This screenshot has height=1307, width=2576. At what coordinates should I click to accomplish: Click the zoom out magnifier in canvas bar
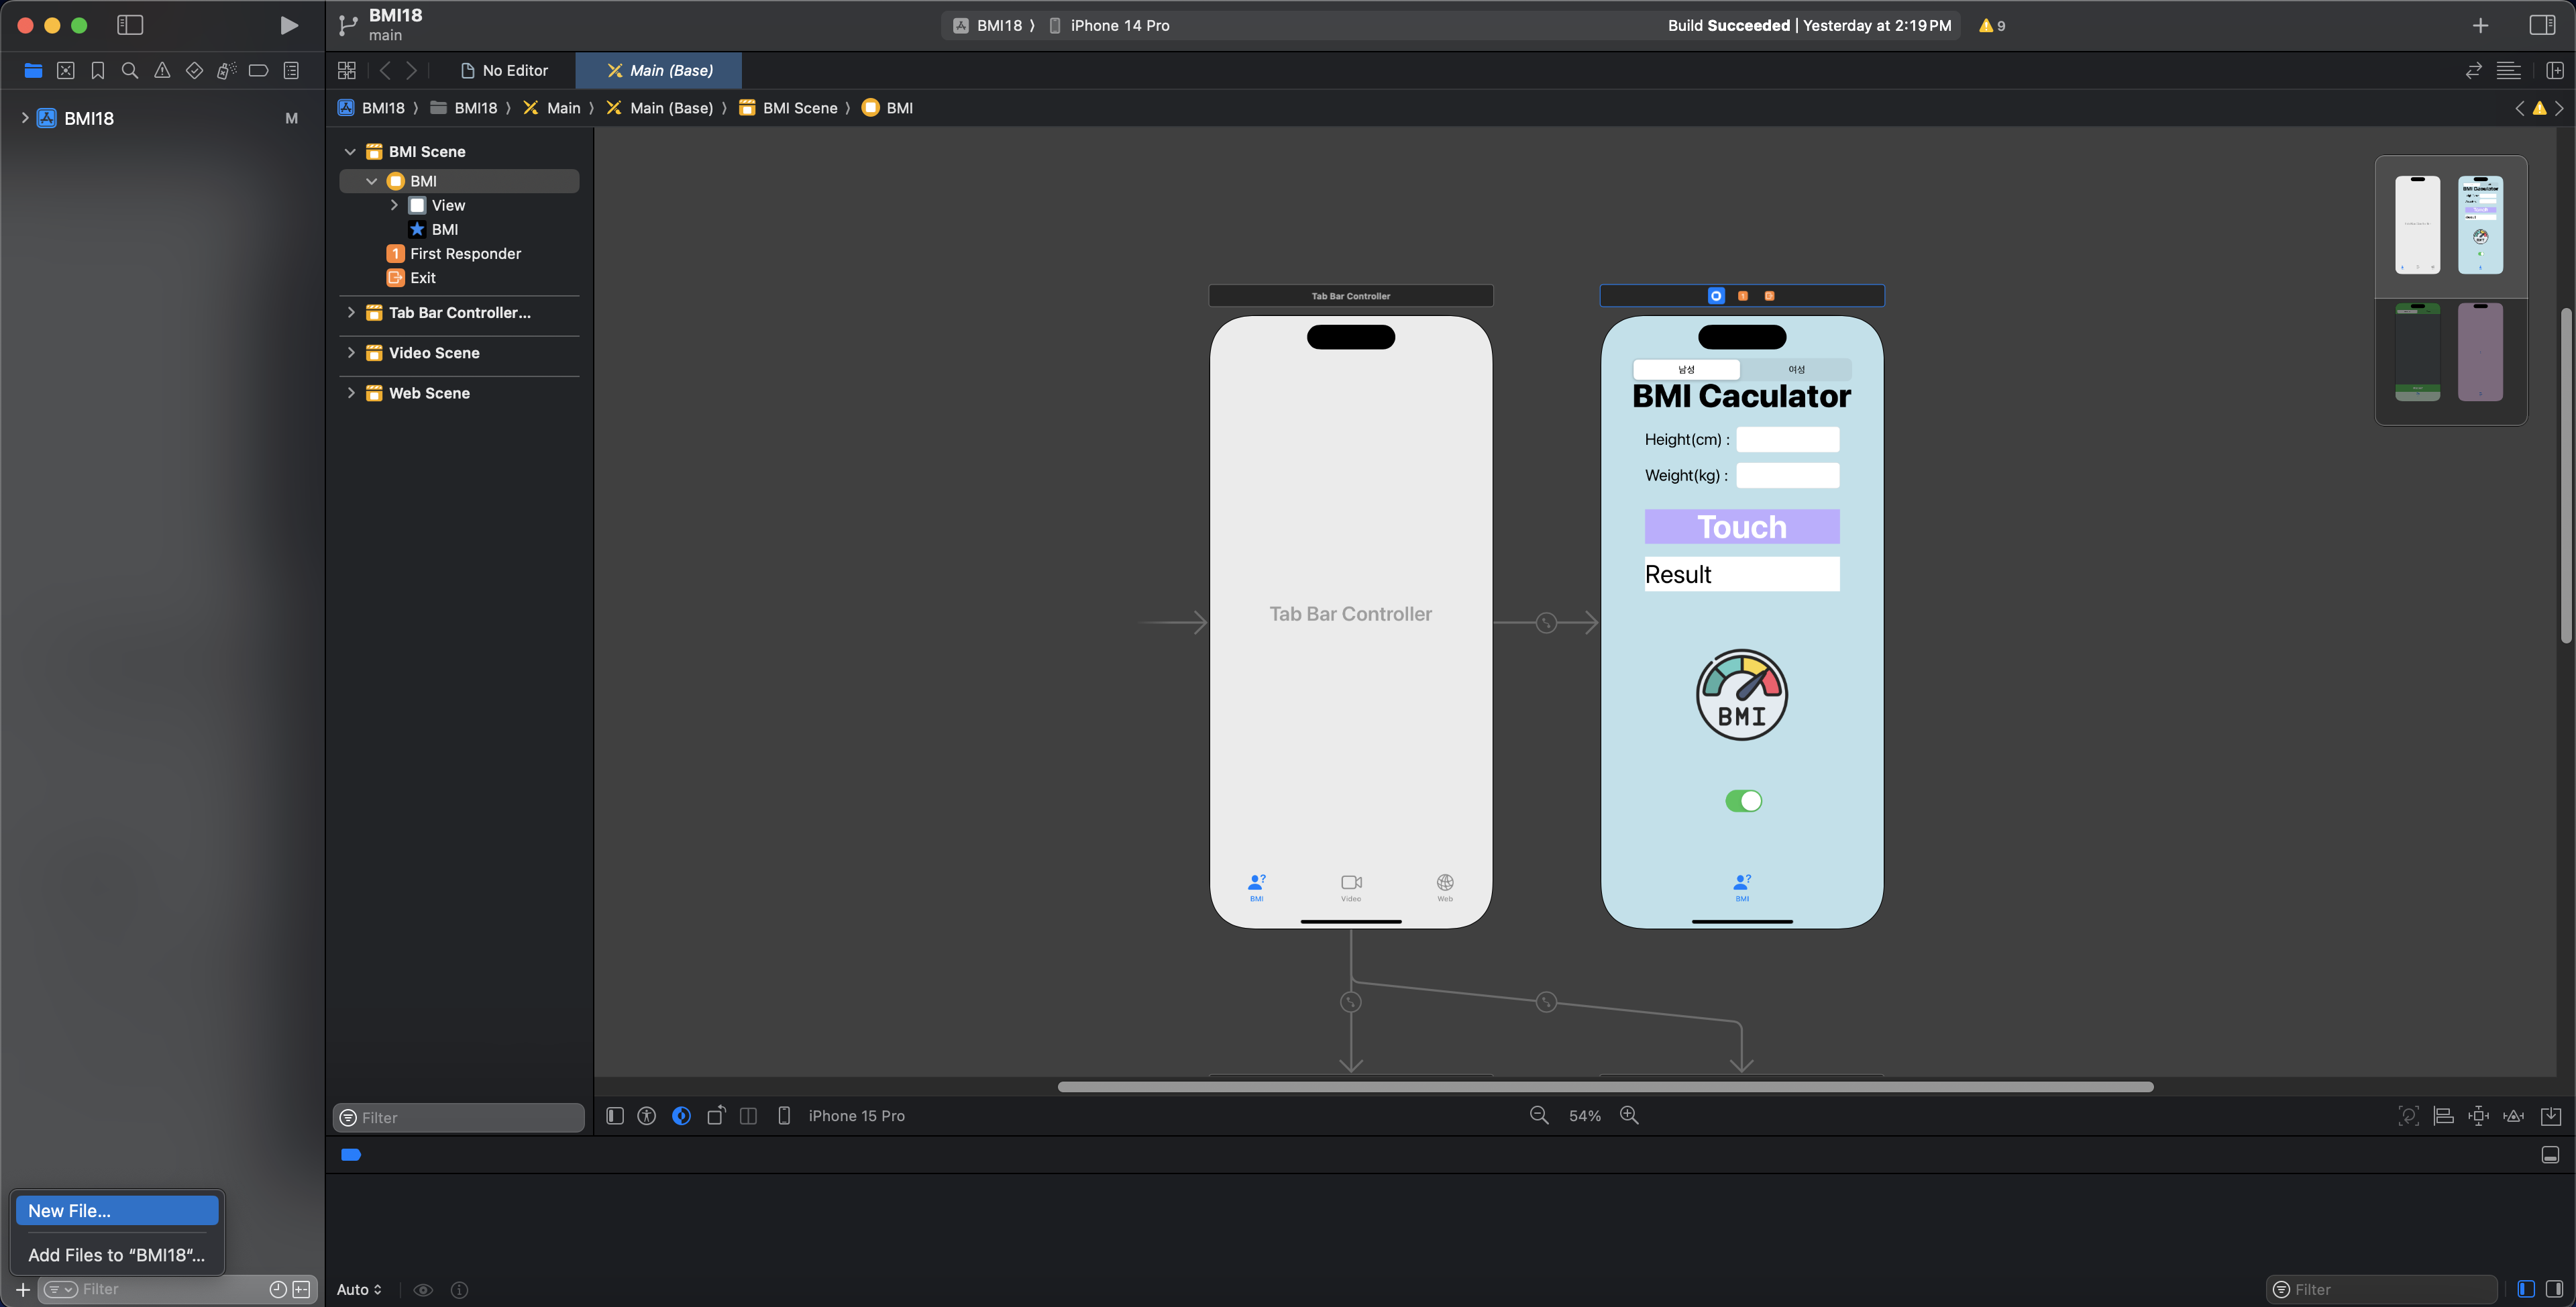click(1539, 1115)
